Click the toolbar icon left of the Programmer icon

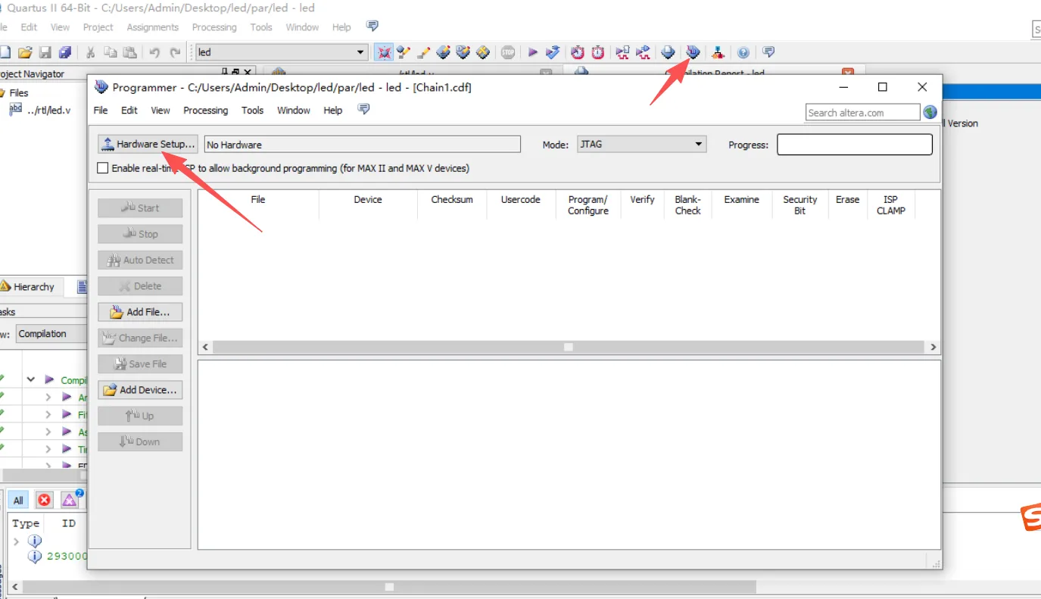(668, 52)
